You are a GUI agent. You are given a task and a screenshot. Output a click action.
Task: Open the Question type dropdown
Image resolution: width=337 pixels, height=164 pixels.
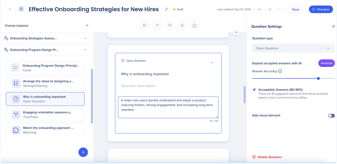[293, 48]
